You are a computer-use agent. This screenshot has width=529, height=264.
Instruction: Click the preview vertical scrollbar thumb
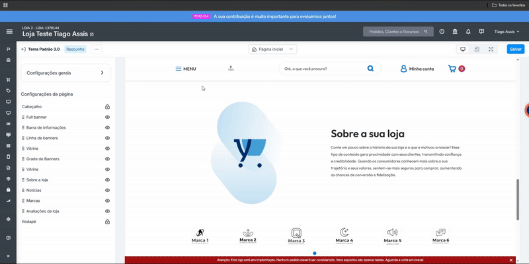518,200
